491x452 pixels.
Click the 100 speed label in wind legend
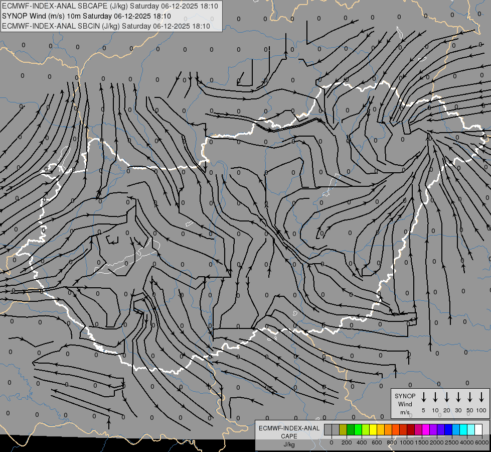pyautogui.click(x=481, y=410)
